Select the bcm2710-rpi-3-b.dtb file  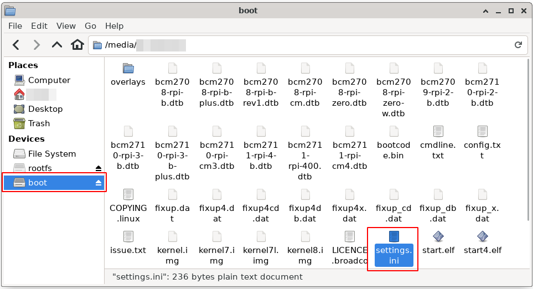pyautogui.click(x=128, y=148)
